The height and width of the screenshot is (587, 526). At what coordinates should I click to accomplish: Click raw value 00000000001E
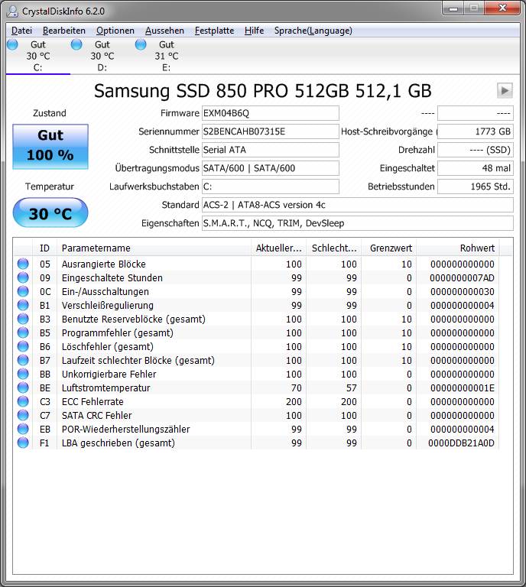click(463, 388)
